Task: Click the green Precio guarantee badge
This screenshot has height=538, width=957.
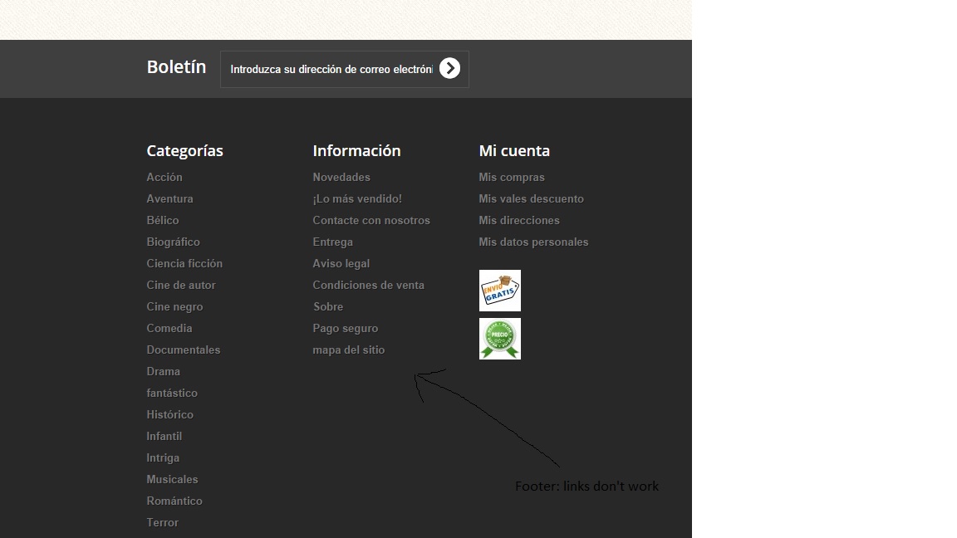Action: tap(500, 339)
